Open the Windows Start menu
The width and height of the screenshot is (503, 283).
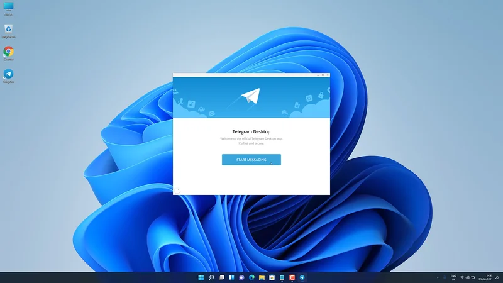(x=201, y=277)
